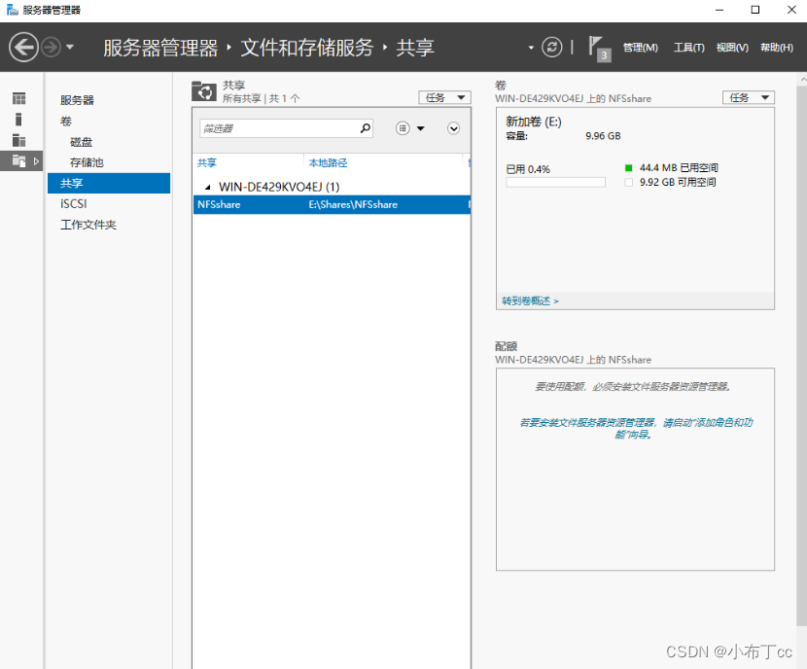This screenshot has width=807, height=669.
Task: Select 工作文件夹 in the navigation list
Action: (88, 225)
